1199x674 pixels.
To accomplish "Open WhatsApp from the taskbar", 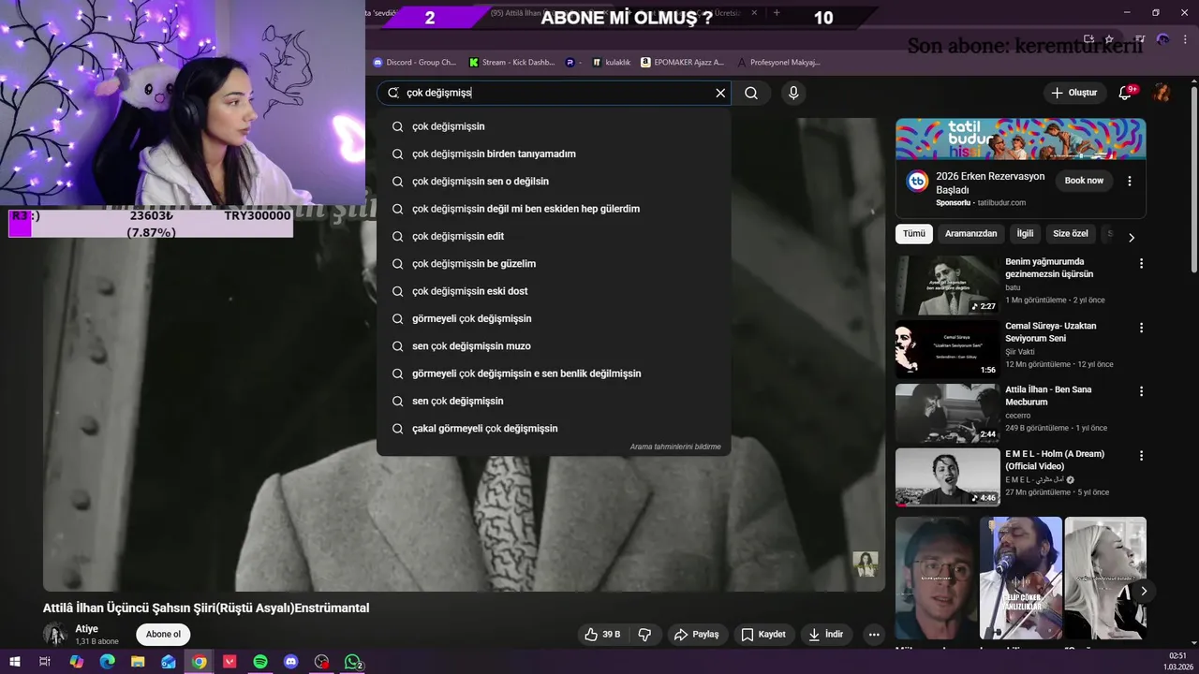I will (x=353, y=662).
